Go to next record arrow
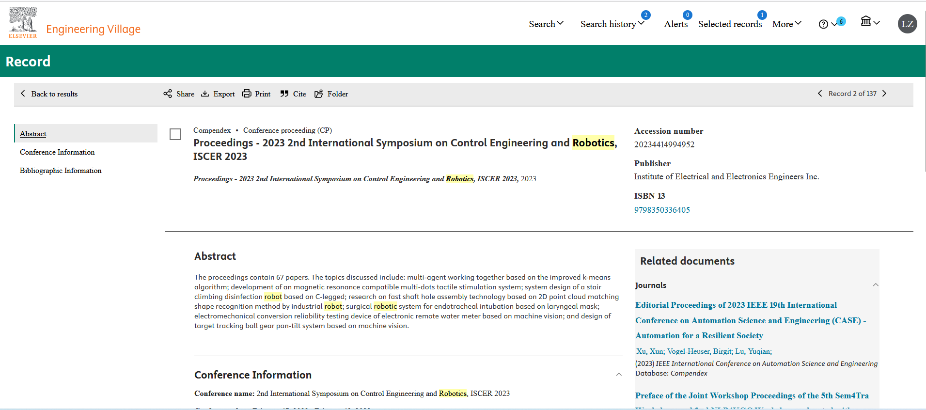Viewport: 926px width, 410px height. pyautogui.click(x=884, y=94)
